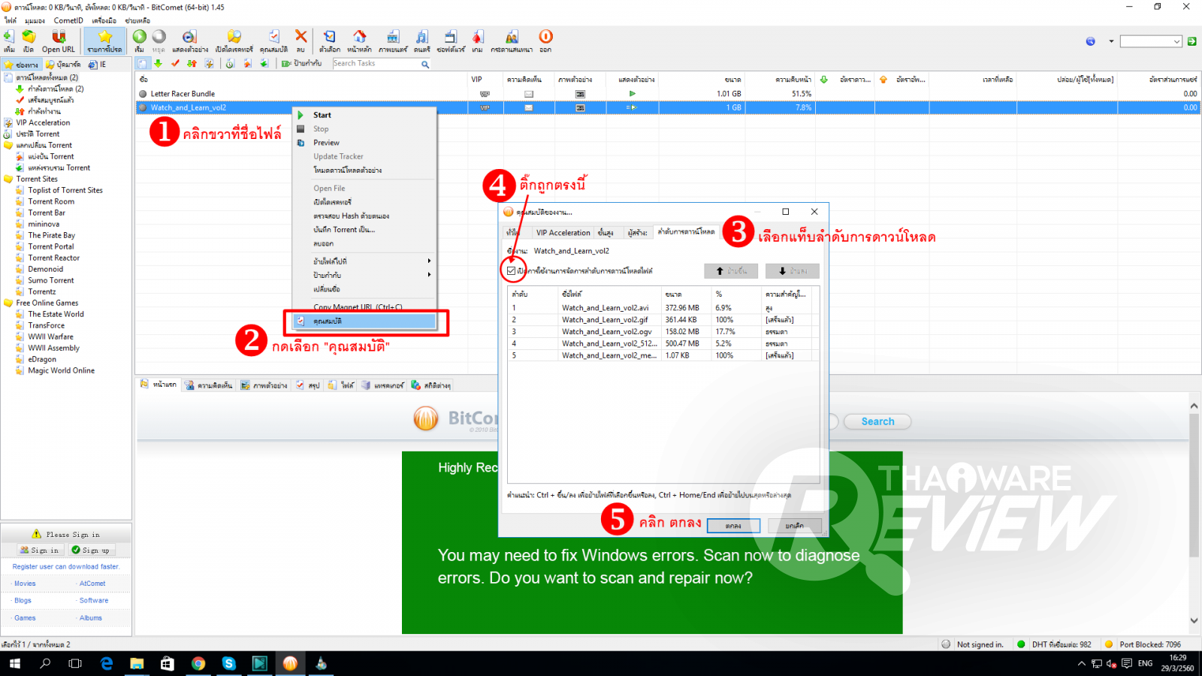The image size is (1202, 676).
Task: Click the Sign in button
Action: point(40,550)
